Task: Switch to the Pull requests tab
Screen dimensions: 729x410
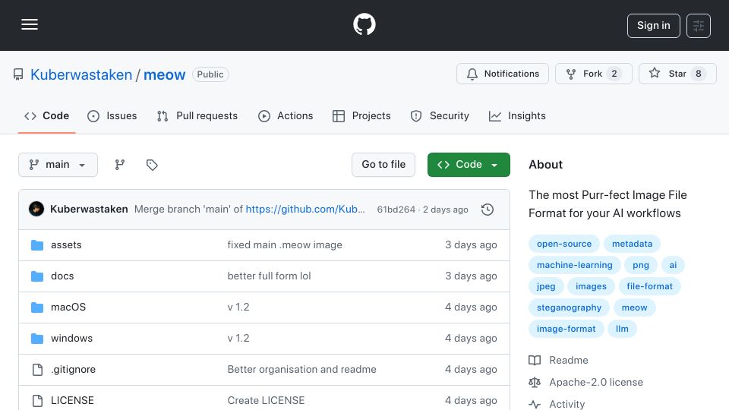Action: [197, 115]
